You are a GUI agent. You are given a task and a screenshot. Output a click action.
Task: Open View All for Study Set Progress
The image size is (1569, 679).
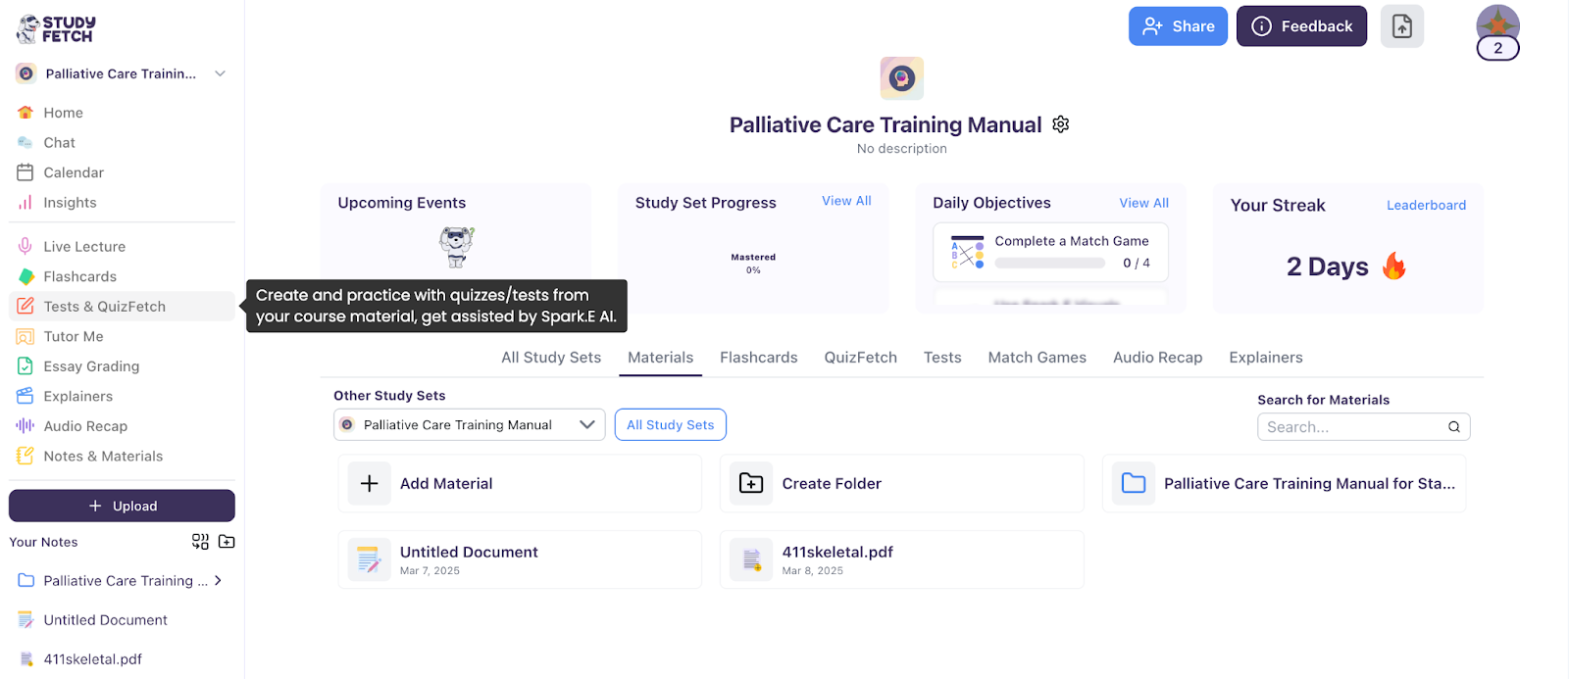point(846,201)
